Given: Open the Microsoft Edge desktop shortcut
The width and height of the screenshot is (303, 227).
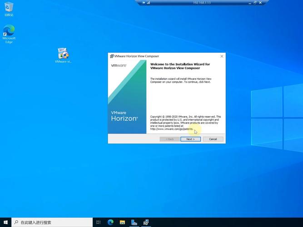Looking at the screenshot, I should click(9, 34).
